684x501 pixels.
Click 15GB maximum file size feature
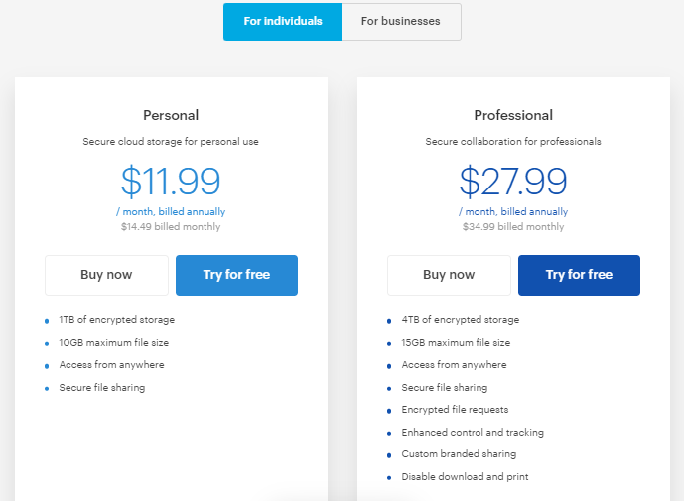coord(456,342)
